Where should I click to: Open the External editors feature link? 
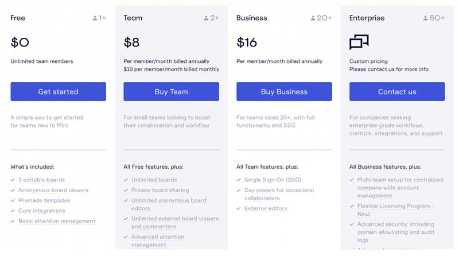click(266, 208)
